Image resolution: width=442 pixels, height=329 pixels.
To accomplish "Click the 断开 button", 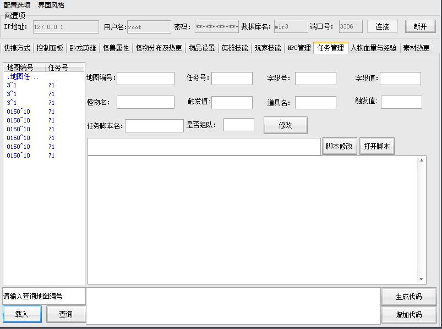I will click(420, 26).
